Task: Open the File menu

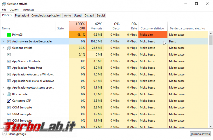Action: [x=4, y=9]
